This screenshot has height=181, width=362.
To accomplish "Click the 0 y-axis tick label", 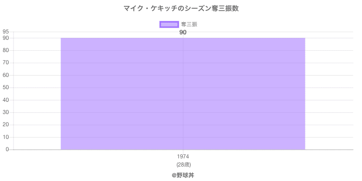I will coord(8,149).
